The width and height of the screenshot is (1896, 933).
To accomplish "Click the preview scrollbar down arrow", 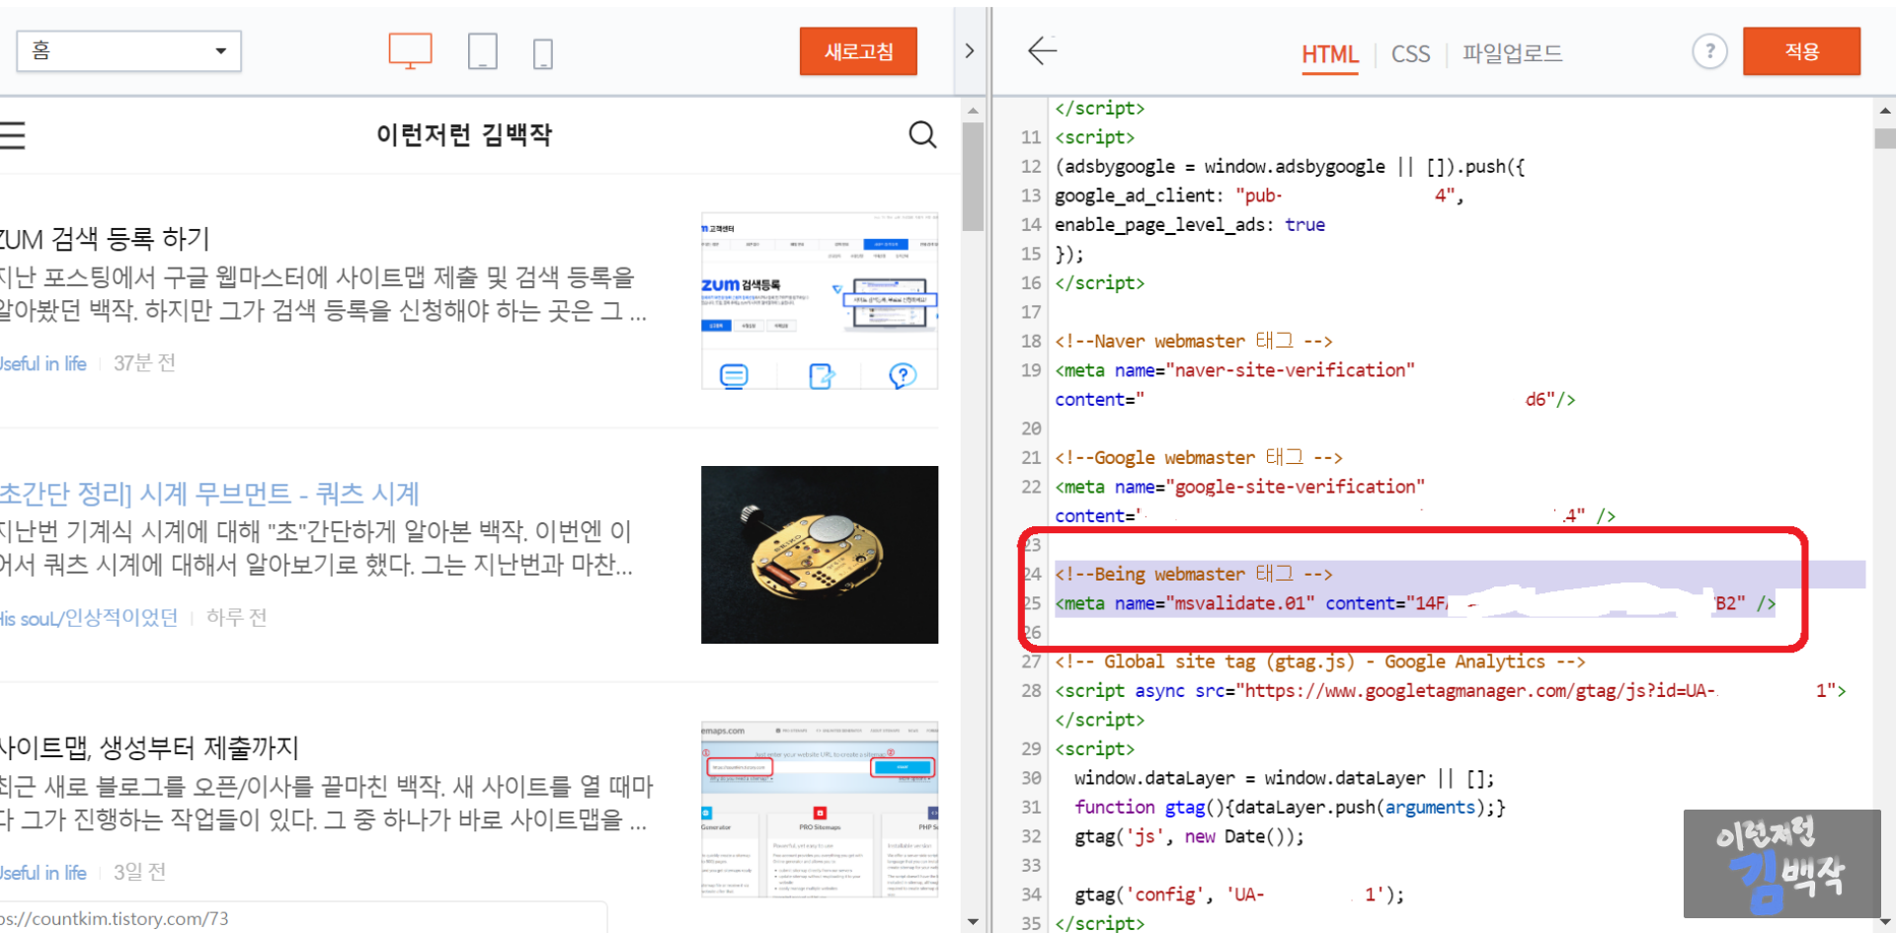I will 973,922.
